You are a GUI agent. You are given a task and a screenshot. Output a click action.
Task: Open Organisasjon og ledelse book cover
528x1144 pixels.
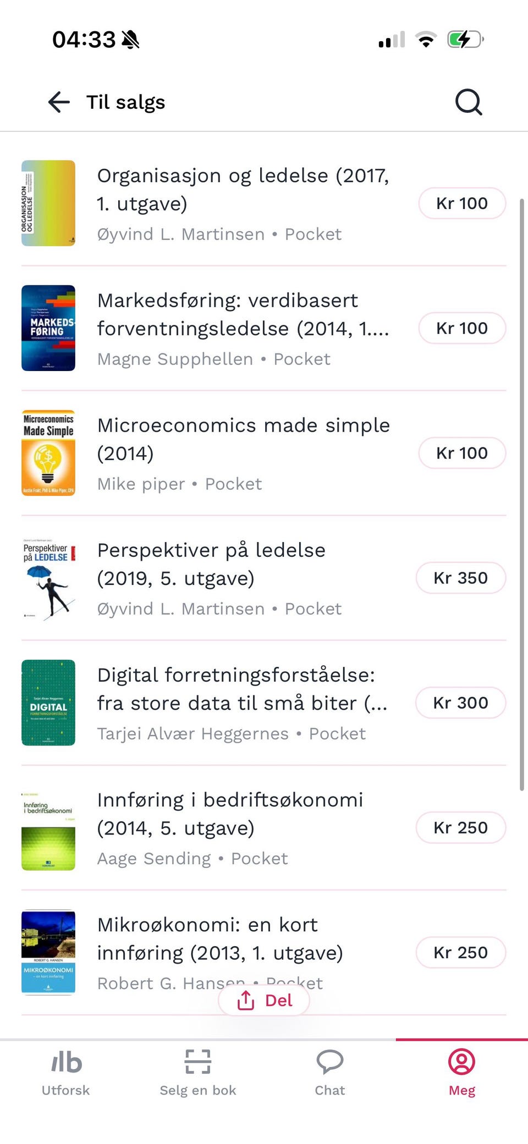[x=48, y=203]
